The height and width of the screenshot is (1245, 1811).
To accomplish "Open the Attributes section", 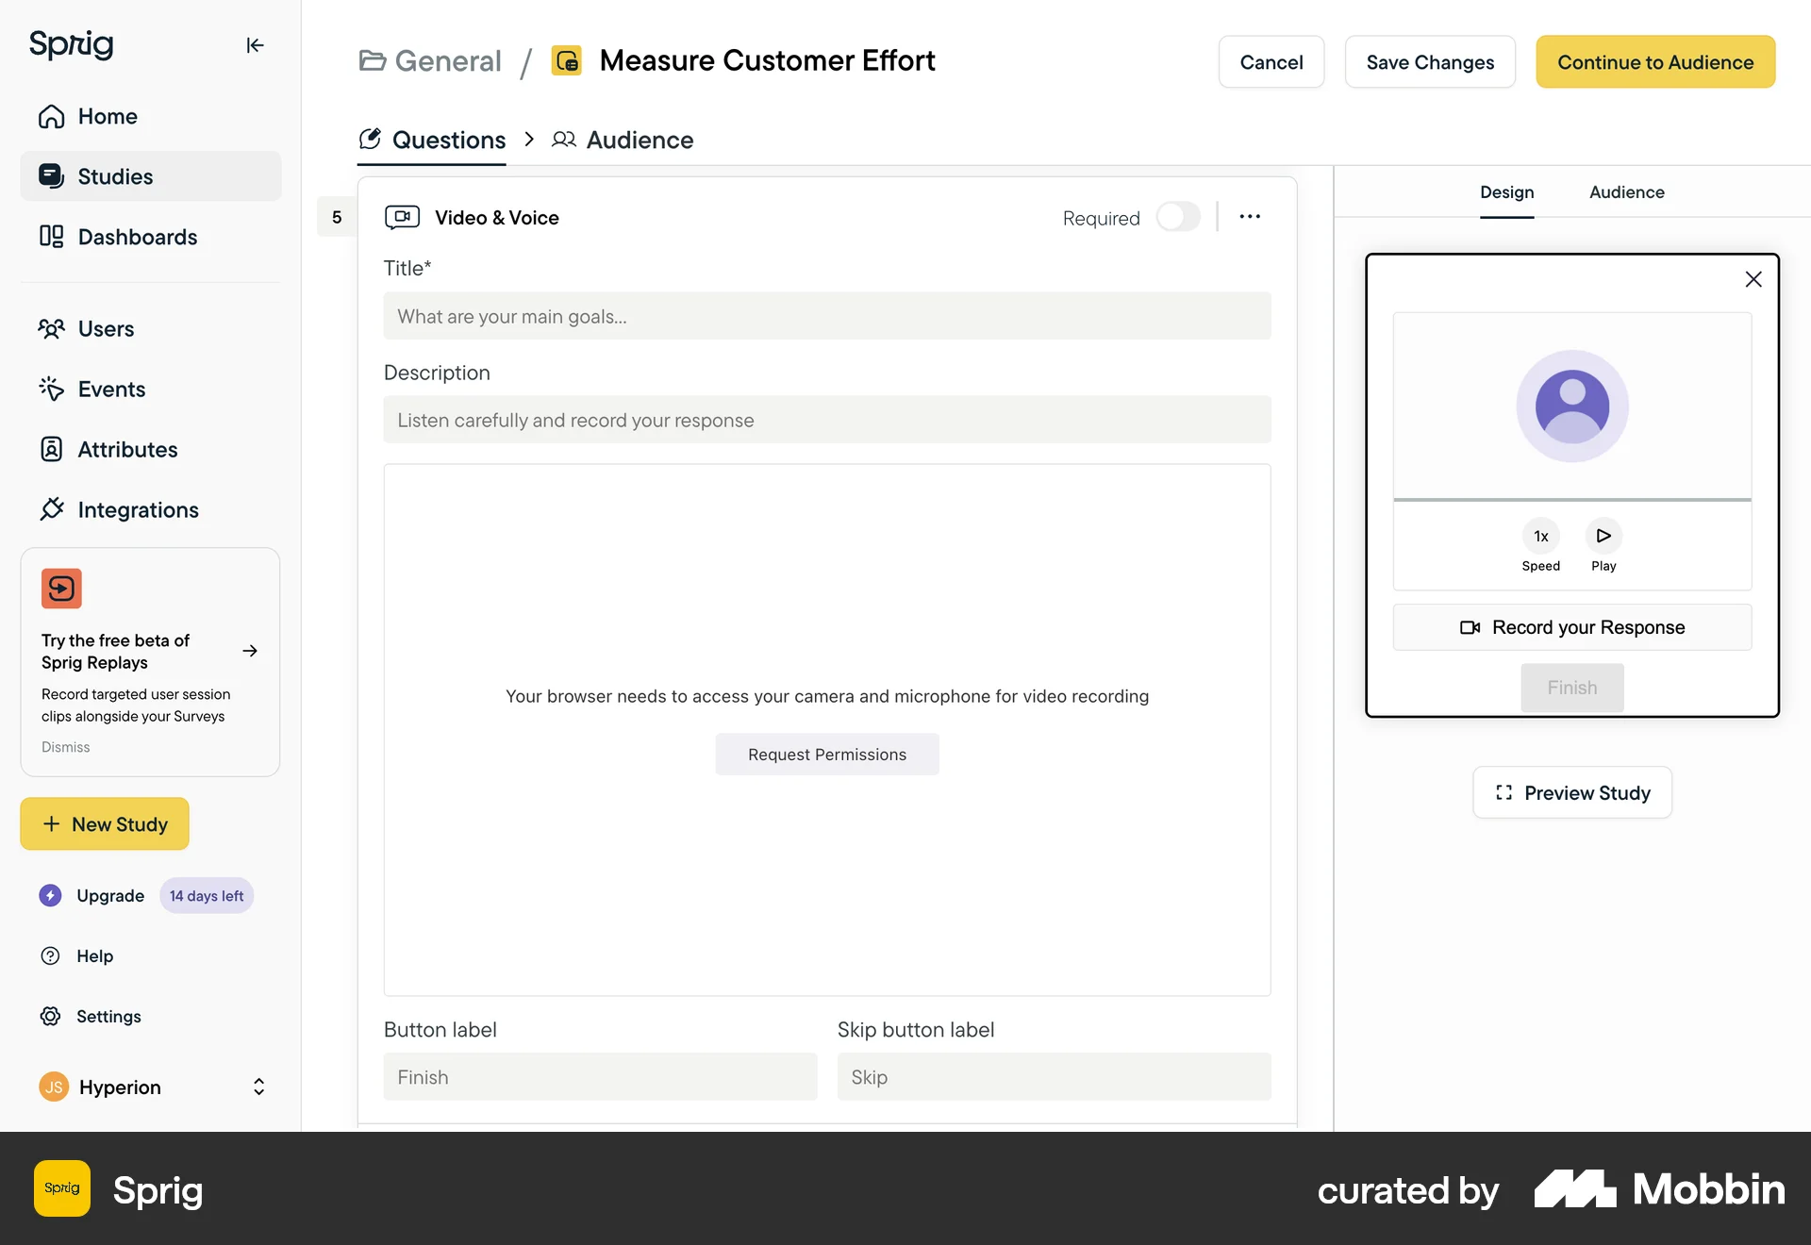I will 127,450.
